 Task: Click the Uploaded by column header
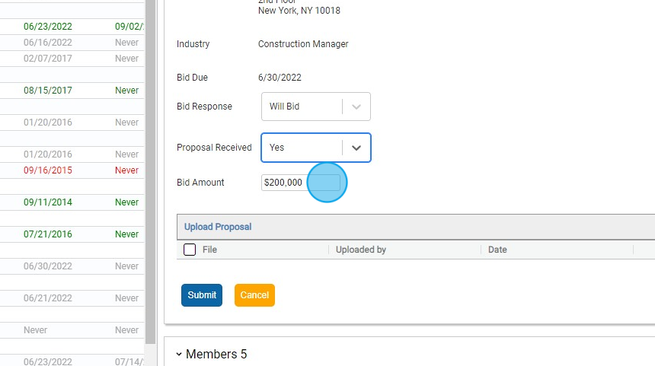(360, 250)
